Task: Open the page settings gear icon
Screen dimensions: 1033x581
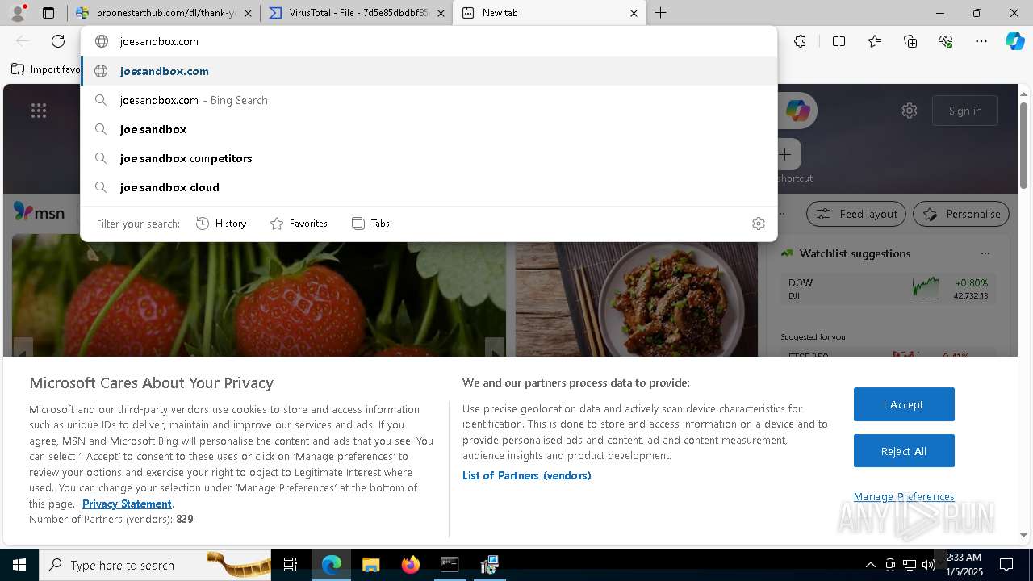Action: 910,111
